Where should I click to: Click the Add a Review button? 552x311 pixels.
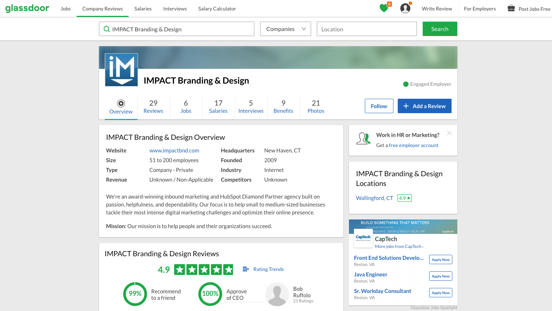(424, 106)
